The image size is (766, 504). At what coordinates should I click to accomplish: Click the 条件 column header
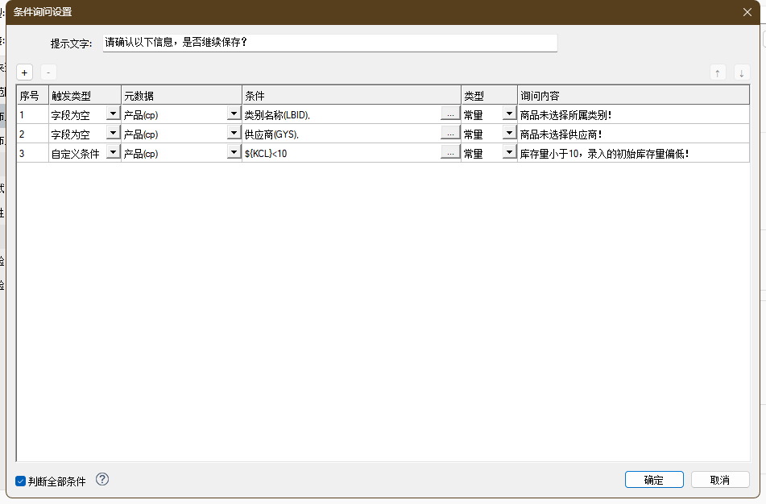(351, 95)
